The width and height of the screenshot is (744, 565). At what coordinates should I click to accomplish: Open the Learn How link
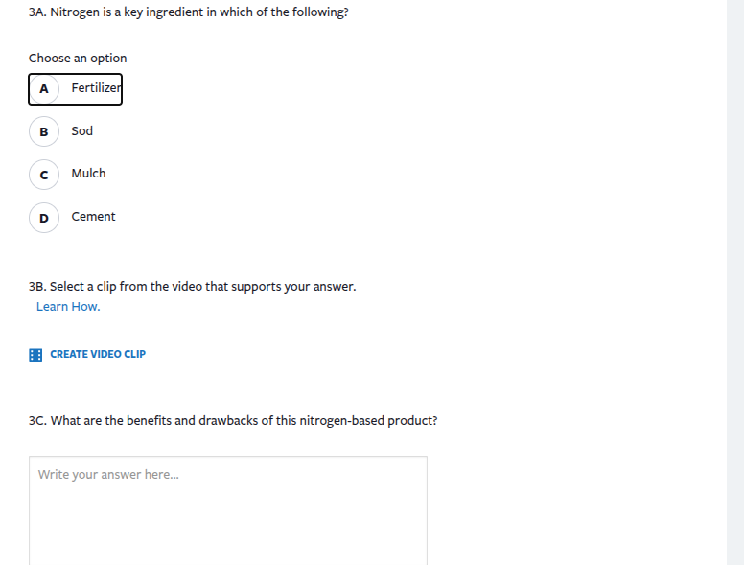click(x=68, y=307)
